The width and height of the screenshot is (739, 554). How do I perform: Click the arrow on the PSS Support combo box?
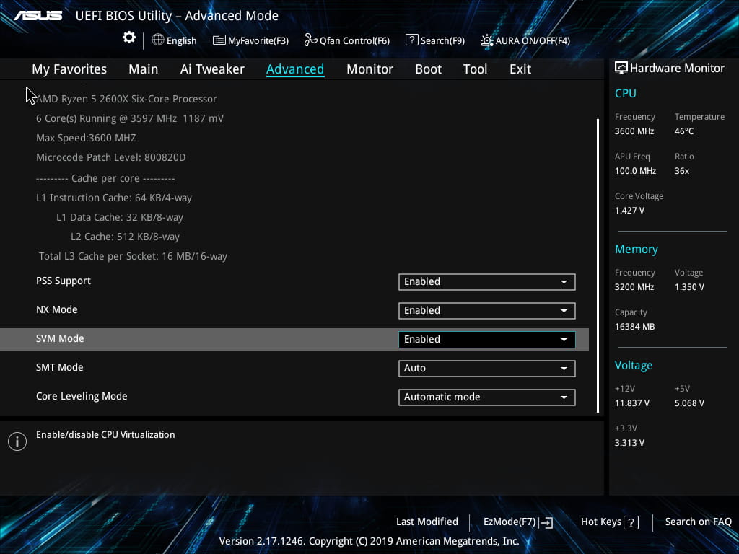click(564, 282)
